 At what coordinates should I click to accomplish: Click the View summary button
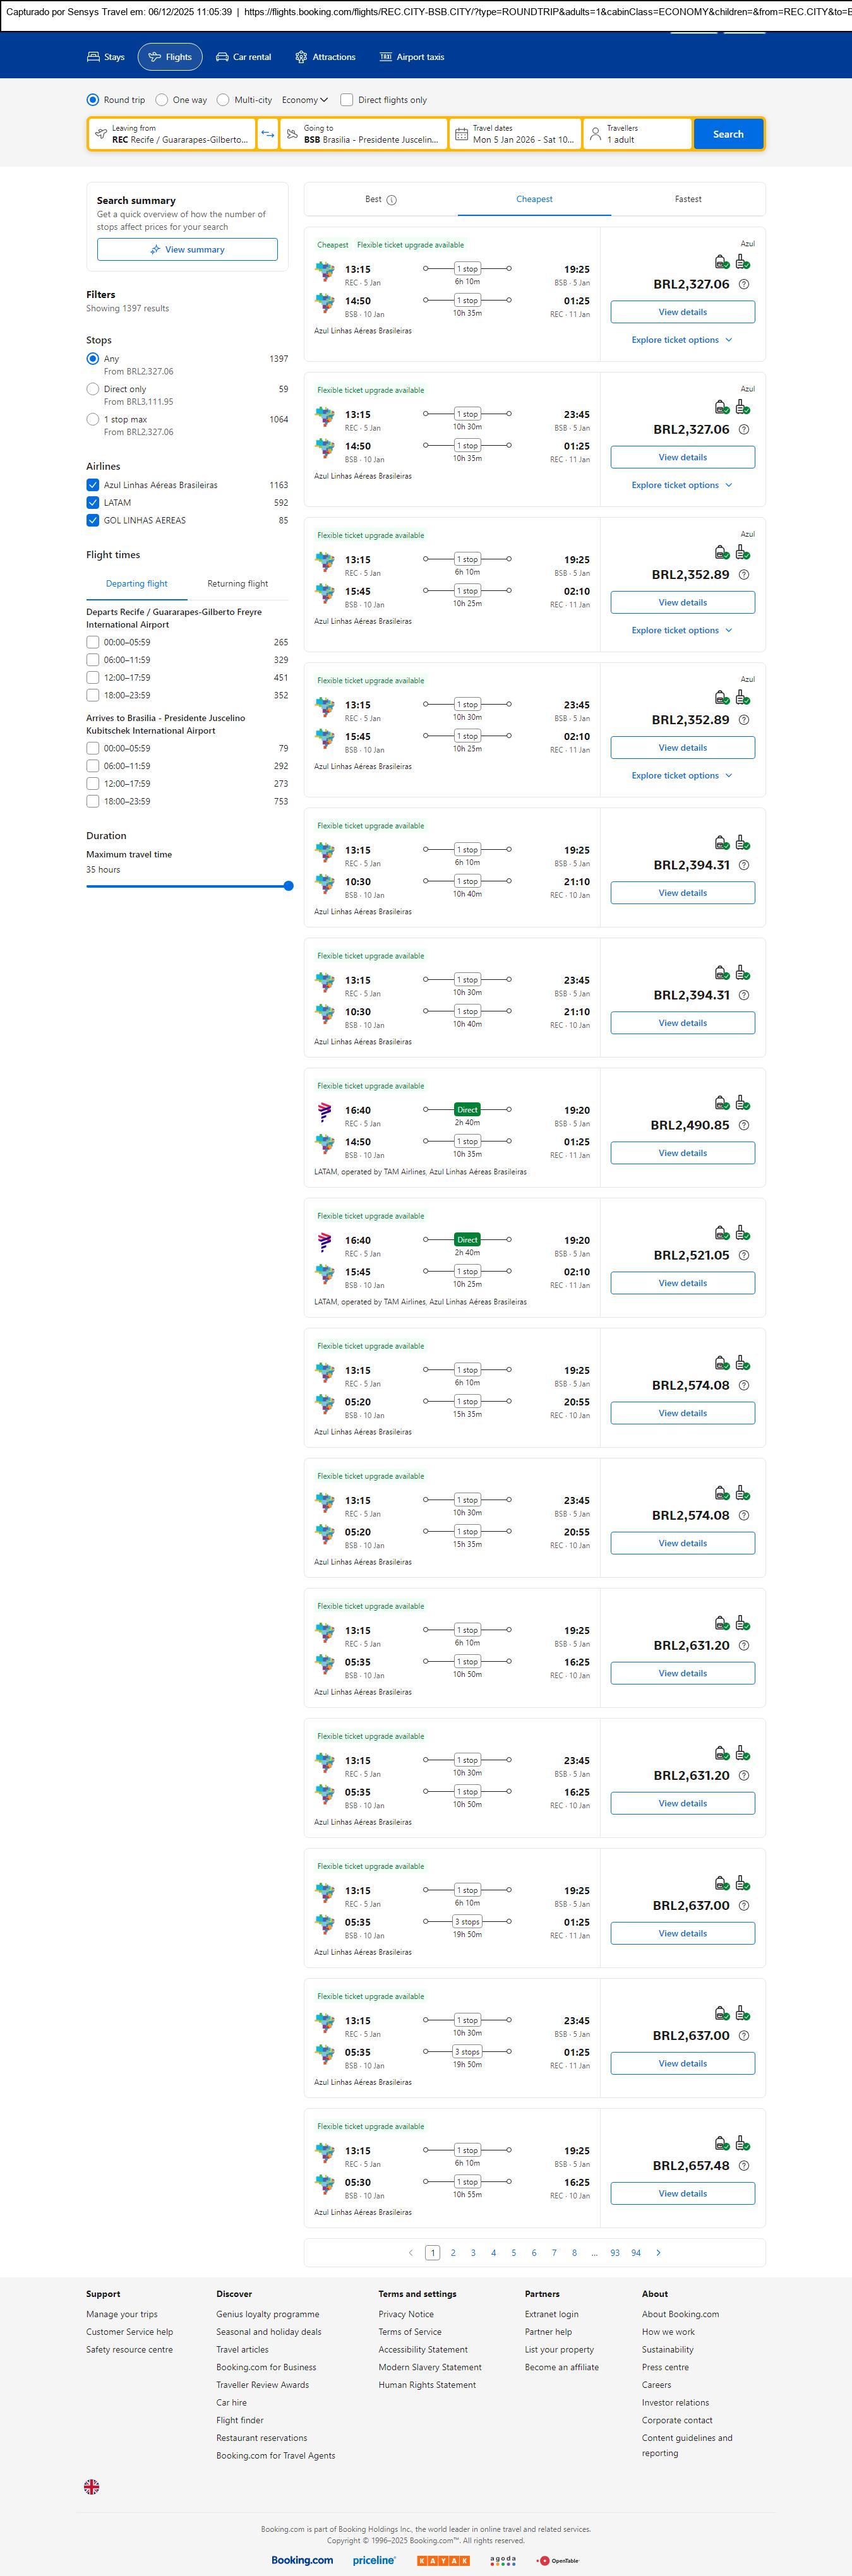187,250
